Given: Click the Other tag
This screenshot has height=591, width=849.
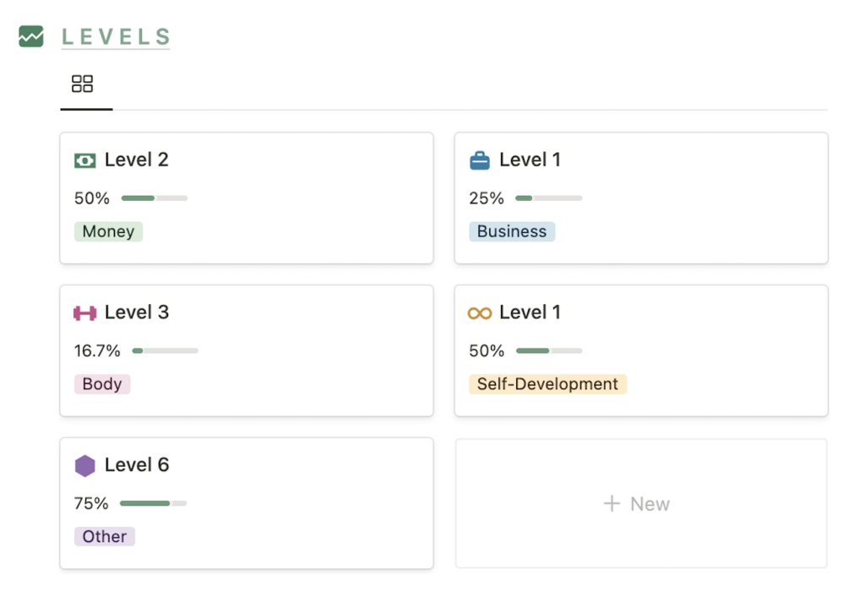Looking at the screenshot, I should click(x=105, y=536).
